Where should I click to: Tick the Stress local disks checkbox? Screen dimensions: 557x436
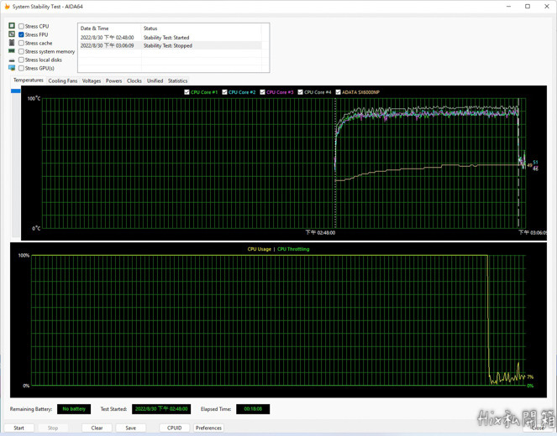click(21, 60)
